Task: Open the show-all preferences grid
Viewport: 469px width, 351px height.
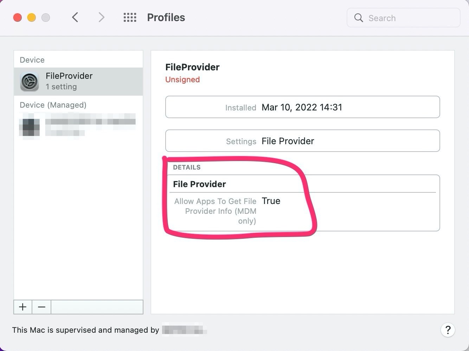Action: click(x=130, y=17)
